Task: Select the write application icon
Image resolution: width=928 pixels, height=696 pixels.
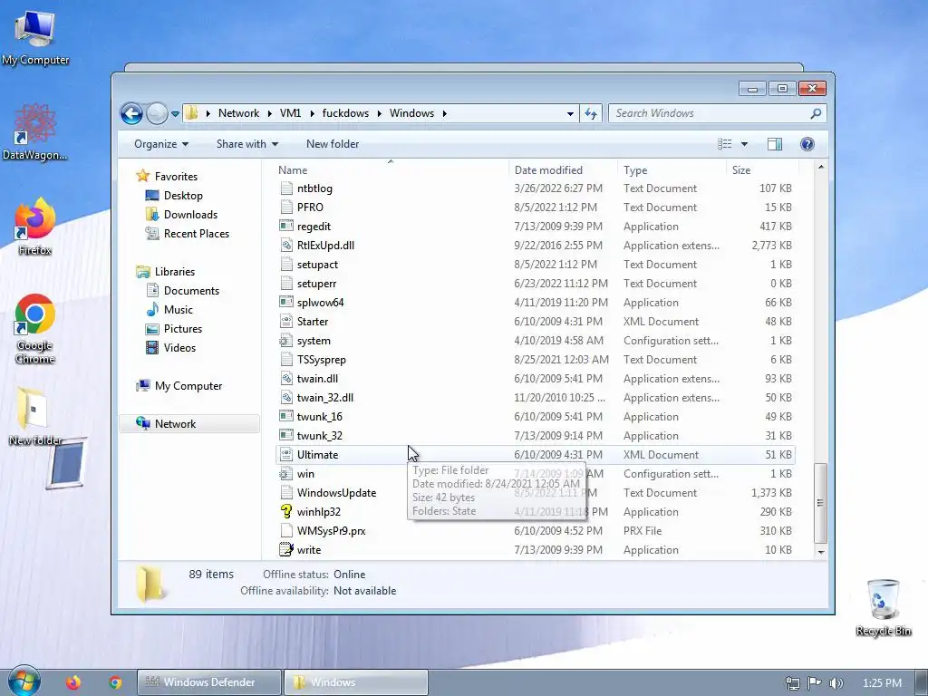Action: pyautogui.click(x=286, y=550)
